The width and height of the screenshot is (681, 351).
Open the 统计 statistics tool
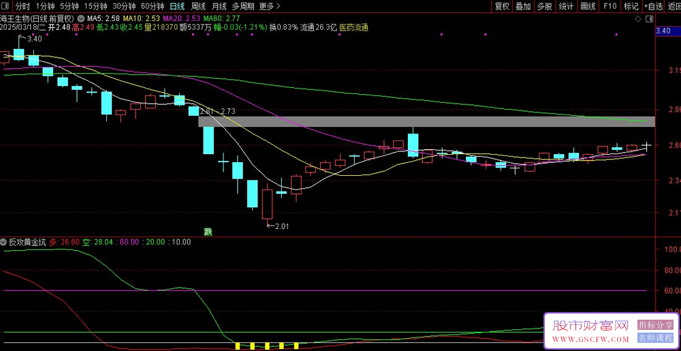tap(566, 6)
